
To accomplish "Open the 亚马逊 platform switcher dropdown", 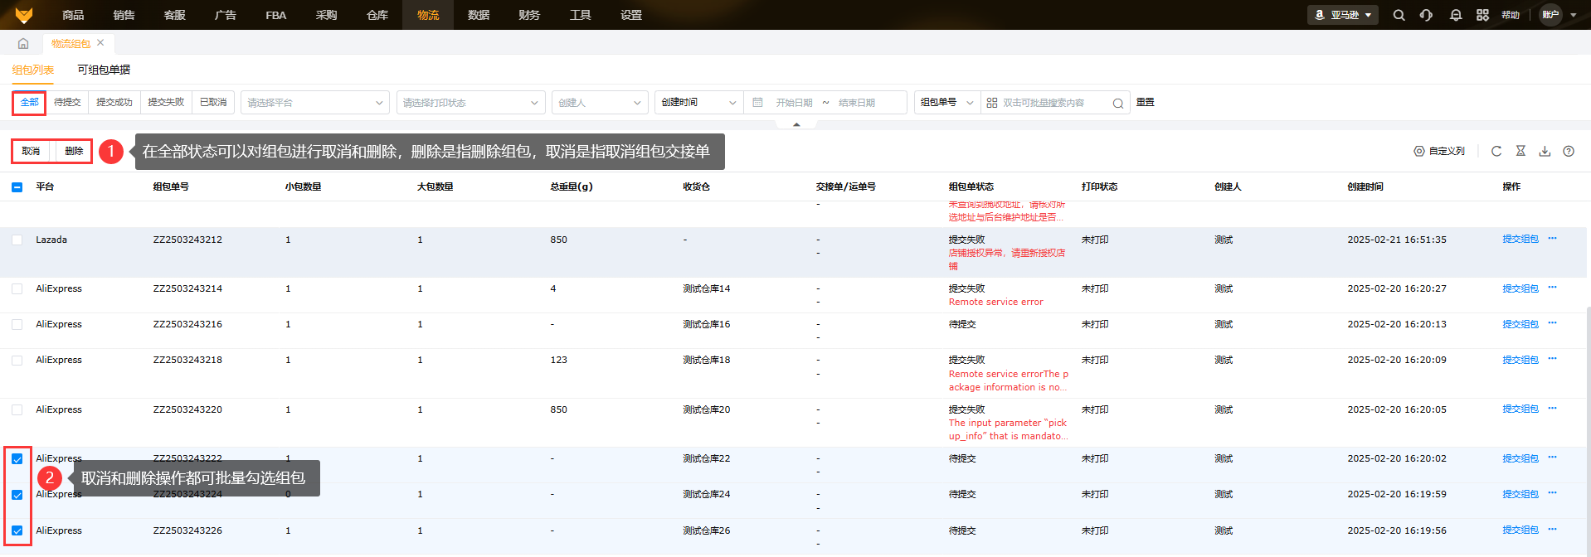I will point(1343,15).
